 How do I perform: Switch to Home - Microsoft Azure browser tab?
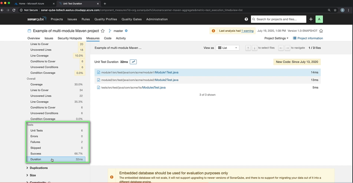click(31, 4)
